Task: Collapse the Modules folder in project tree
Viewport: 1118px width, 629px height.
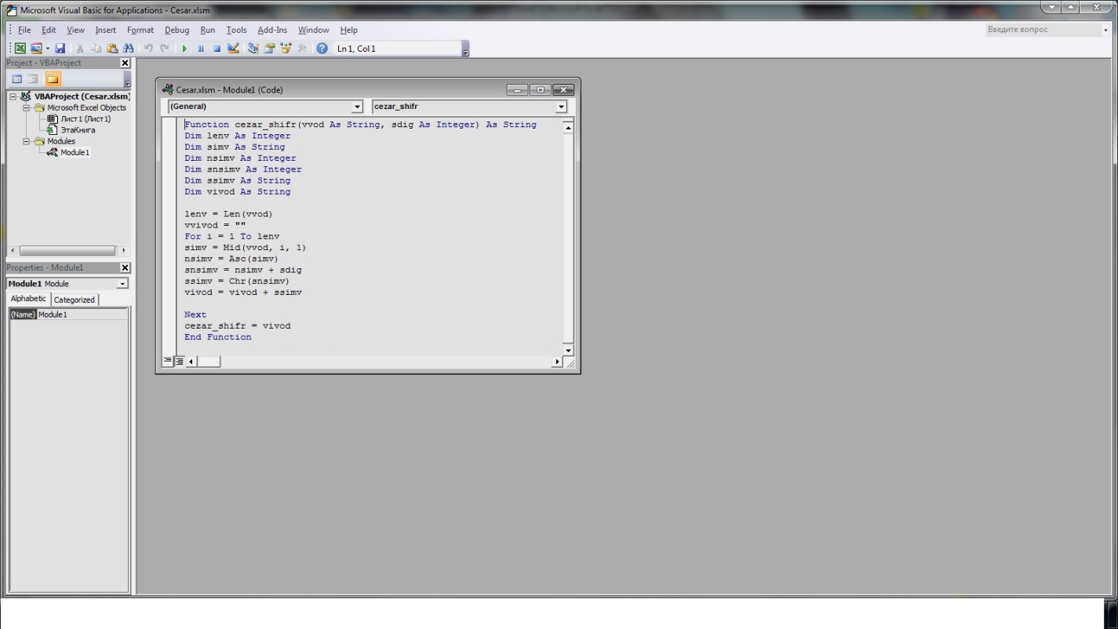Action: point(26,142)
